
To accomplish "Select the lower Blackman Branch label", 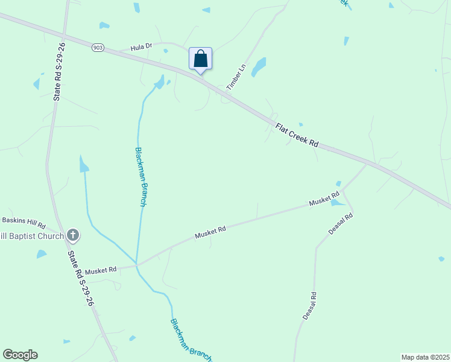I will click(x=191, y=340).
